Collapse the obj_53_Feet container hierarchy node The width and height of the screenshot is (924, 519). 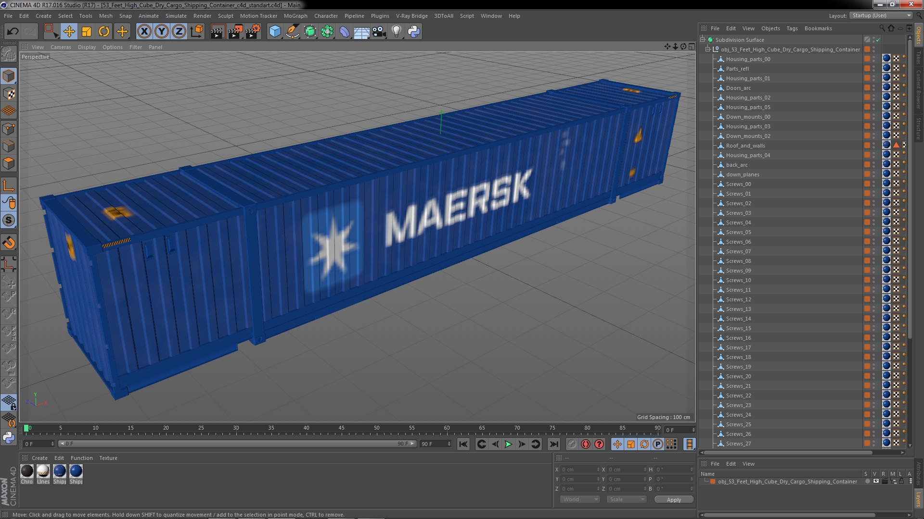click(708, 49)
